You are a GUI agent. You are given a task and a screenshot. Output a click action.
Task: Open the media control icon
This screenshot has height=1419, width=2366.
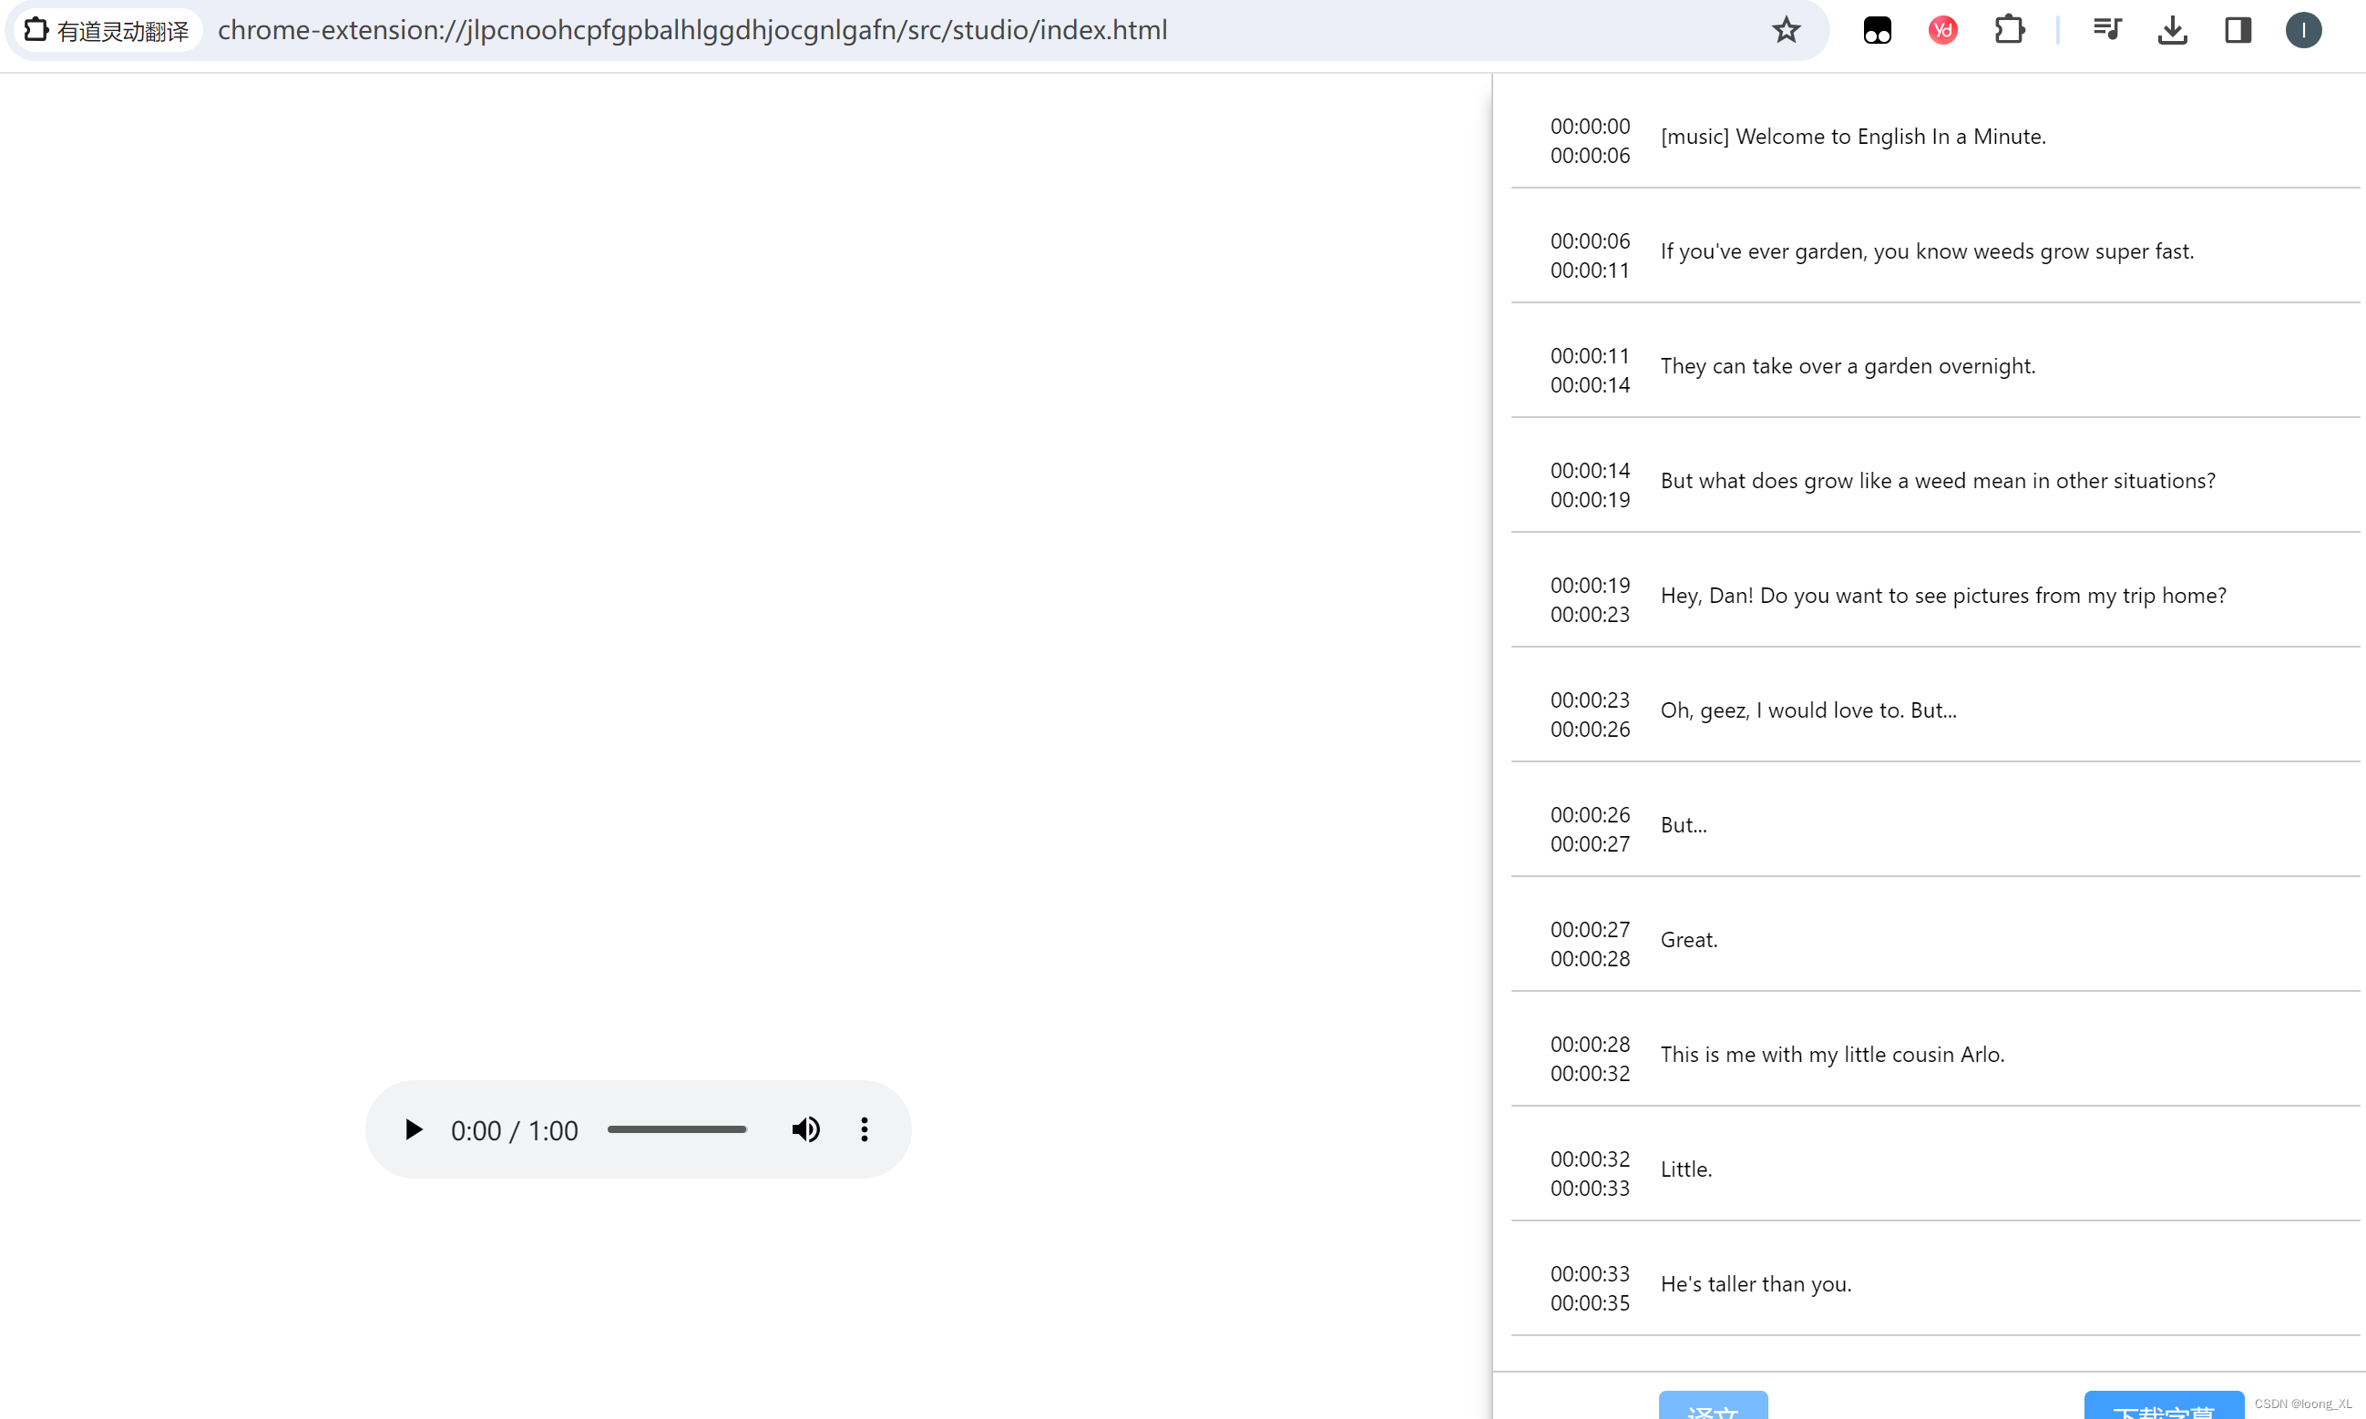2107,31
